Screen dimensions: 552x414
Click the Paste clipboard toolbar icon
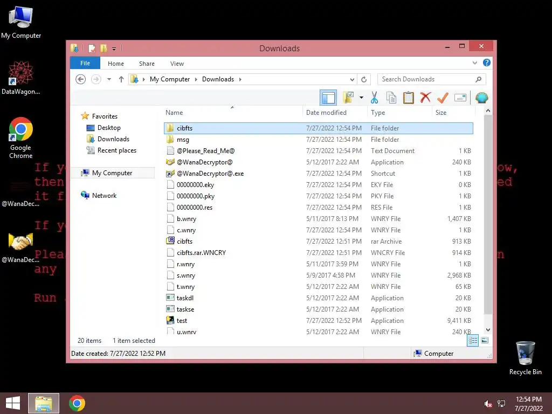pos(409,98)
